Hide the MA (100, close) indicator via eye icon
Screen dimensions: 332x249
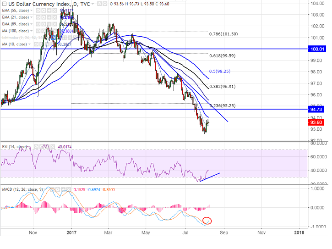coord(38,31)
